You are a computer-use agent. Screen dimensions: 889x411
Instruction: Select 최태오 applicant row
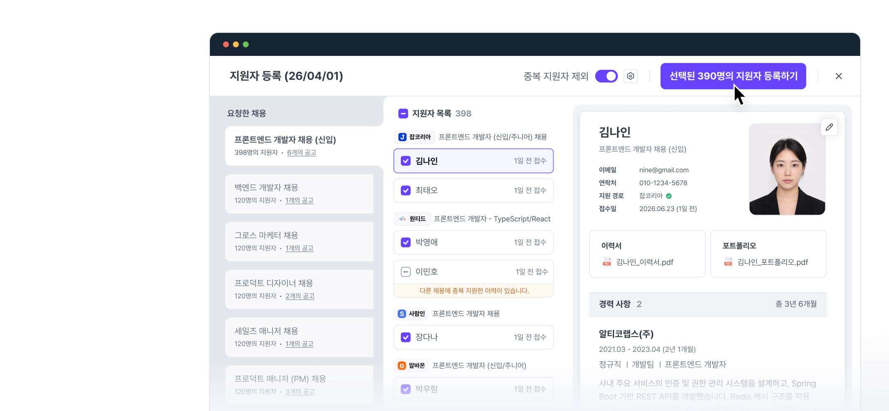point(474,191)
